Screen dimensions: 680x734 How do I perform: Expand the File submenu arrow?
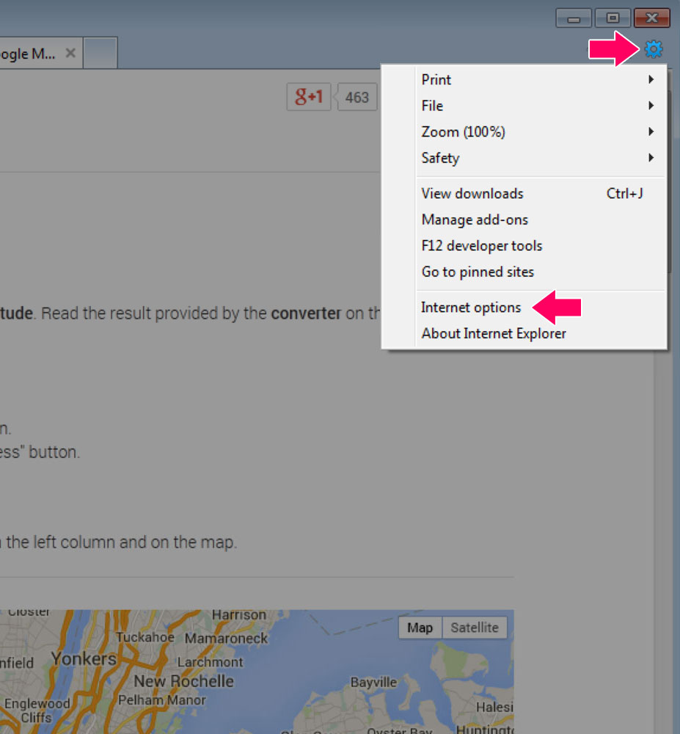[x=651, y=106]
